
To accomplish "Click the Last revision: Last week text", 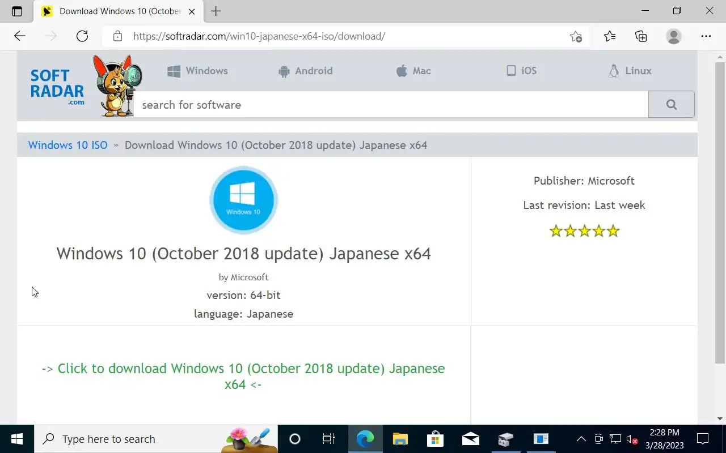I will tap(584, 205).
